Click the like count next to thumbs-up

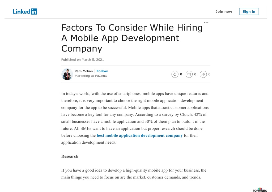(x=181, y=74)
